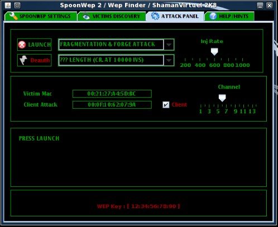Expand the Fragmentation & Forge Attack dropdown
Image resolution: width=278 pixels, height=227 pixels.
(169, 45)
